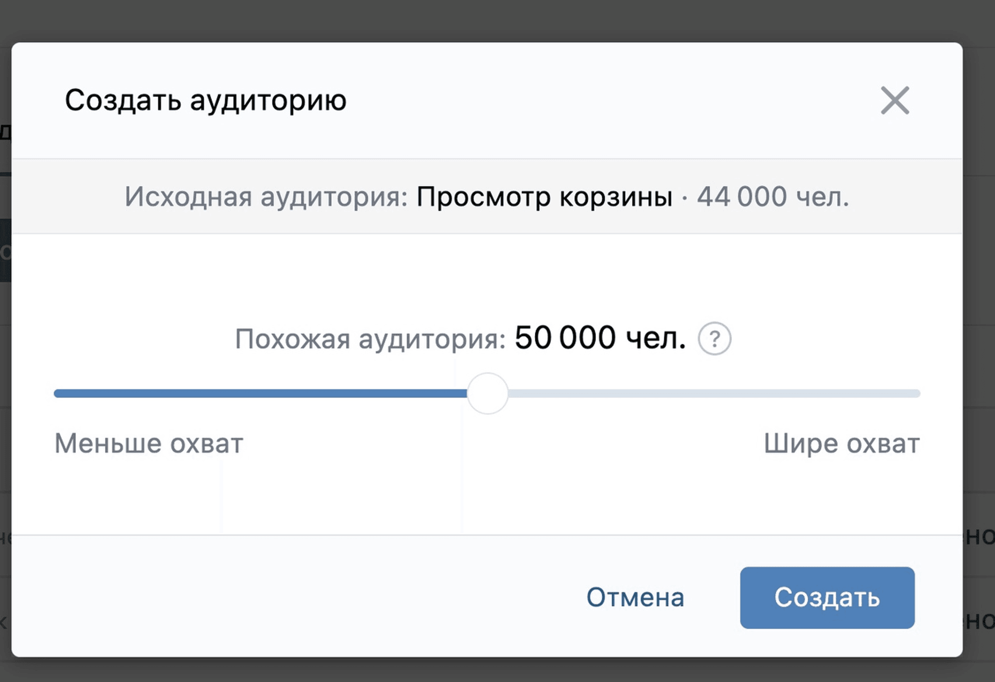This screenshot has height=682, width=995.
Task: Click the Создать аудиторию dialog title
Action: coord(206,100)
